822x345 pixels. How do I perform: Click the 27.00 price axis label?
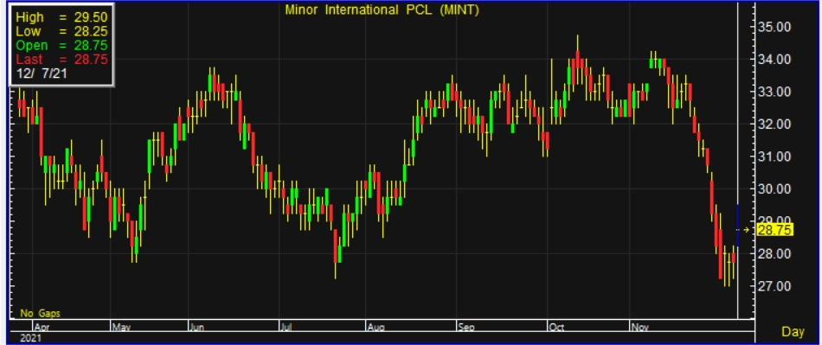[x=774, y=286]
